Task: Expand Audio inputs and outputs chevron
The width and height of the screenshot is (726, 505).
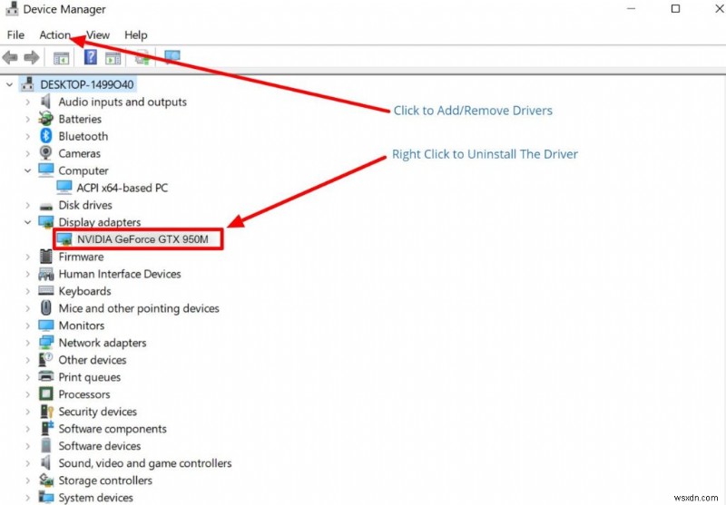Action: [x=28, y=102]
